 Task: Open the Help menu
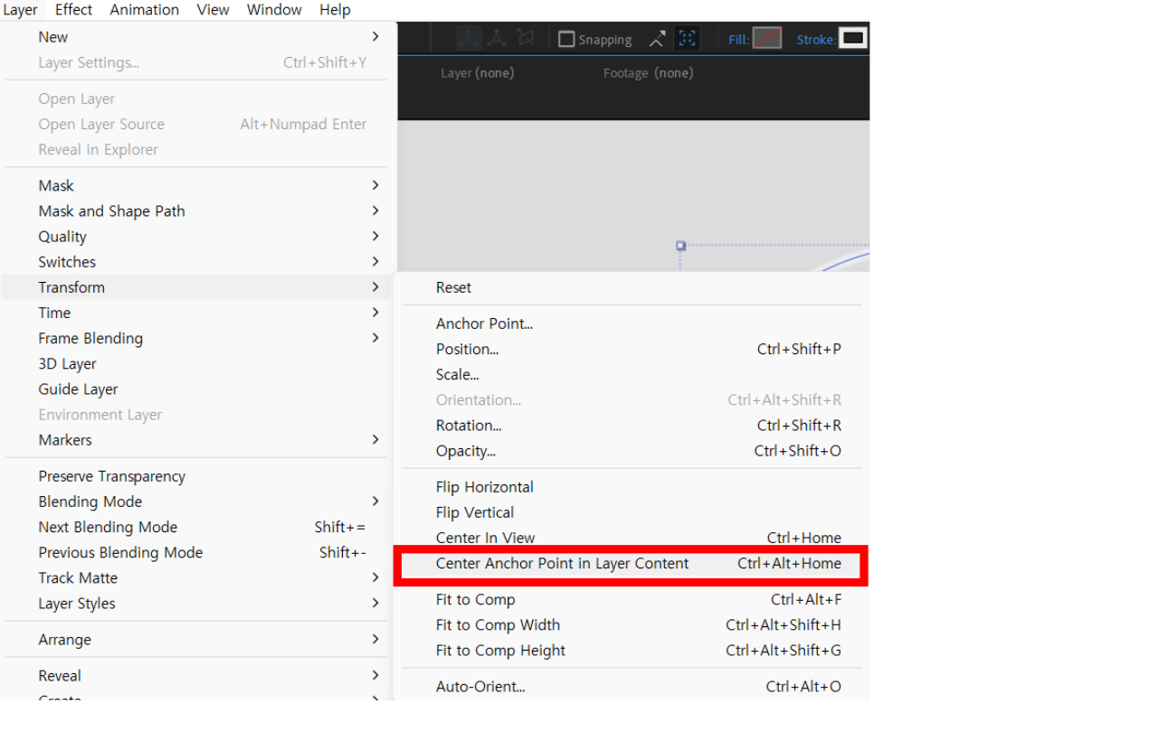(335, 10)
